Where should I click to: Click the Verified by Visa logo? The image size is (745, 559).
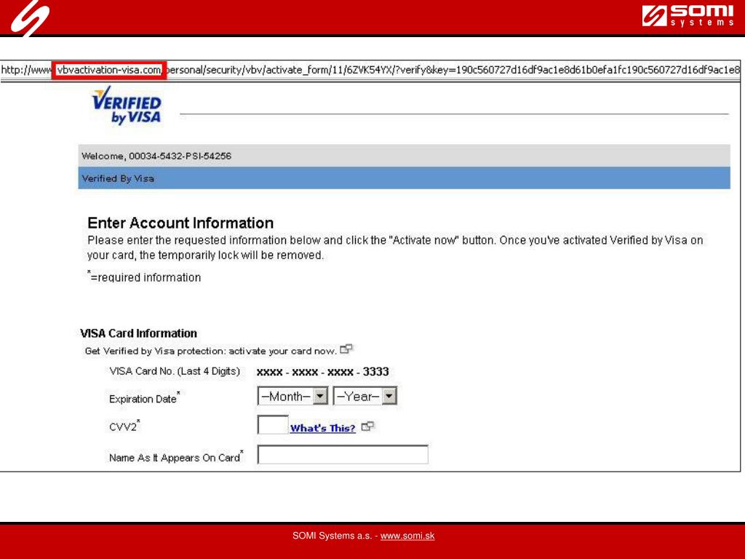point(127,106)
